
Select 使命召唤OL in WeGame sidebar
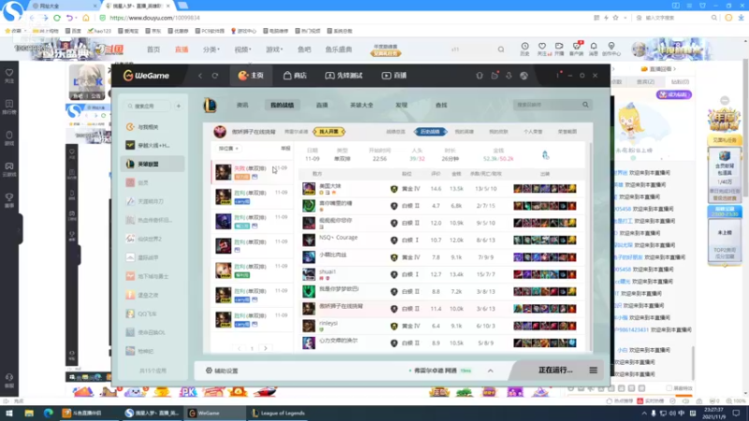click(153, 332)
